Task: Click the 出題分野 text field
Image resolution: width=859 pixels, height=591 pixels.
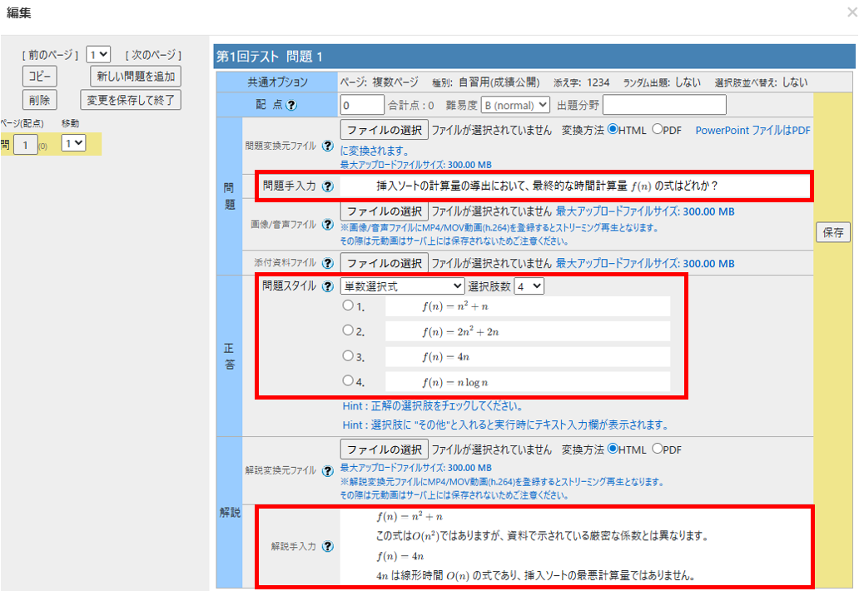Action: pyautogui.click(x=663, y=105)
